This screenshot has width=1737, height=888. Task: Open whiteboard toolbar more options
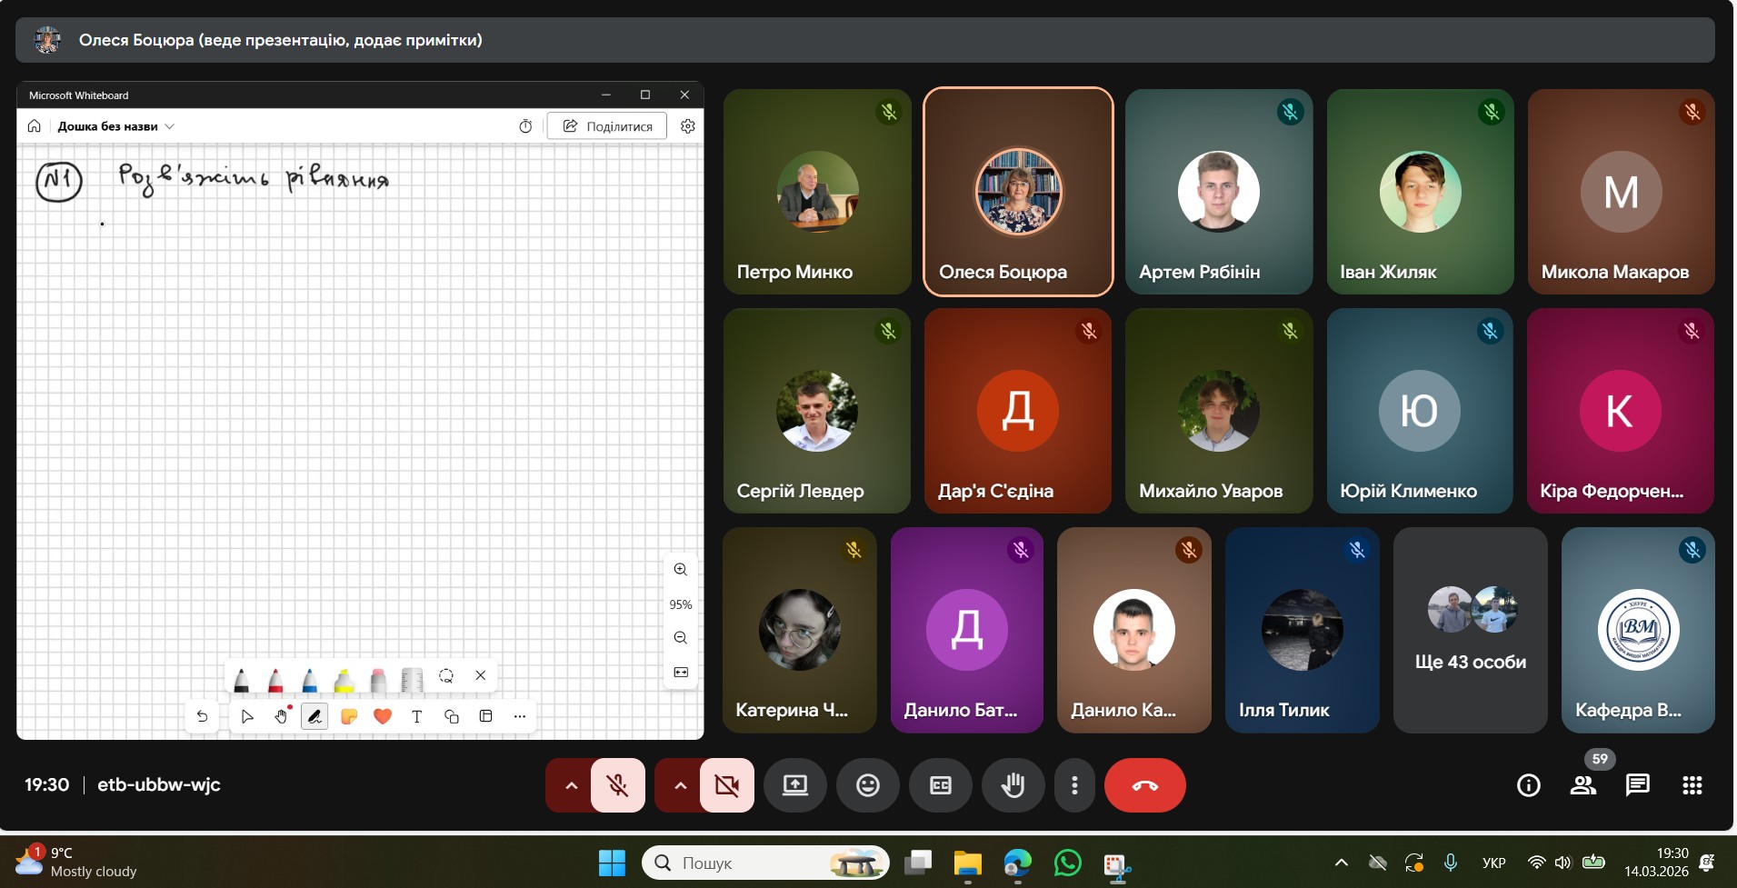[520, 716]
